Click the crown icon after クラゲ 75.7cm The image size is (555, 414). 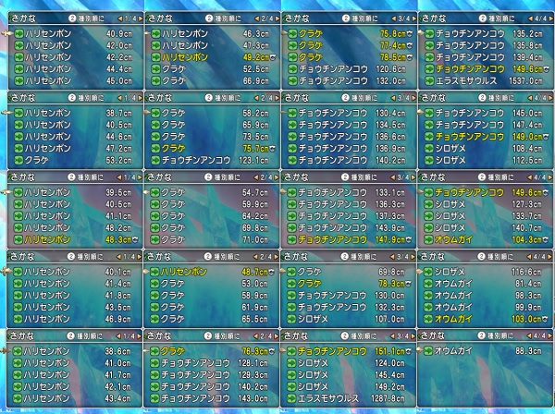(x=272, y=149)
